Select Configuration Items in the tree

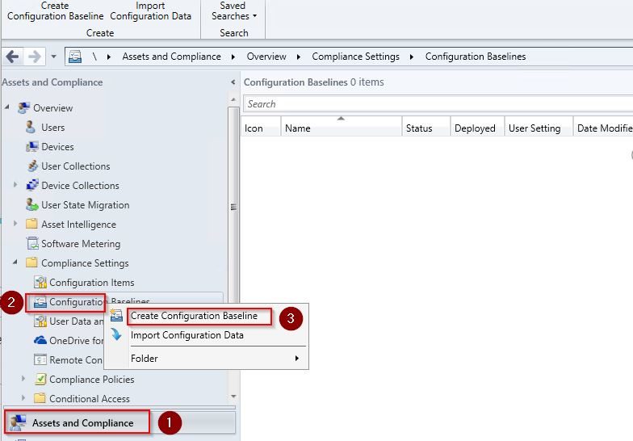pos(92,283)
